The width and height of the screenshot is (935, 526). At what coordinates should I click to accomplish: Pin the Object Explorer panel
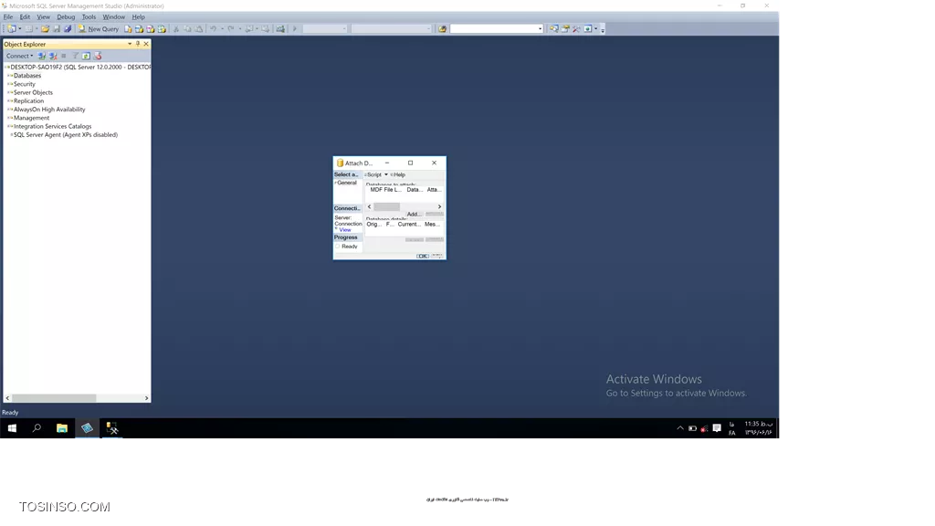138,44
